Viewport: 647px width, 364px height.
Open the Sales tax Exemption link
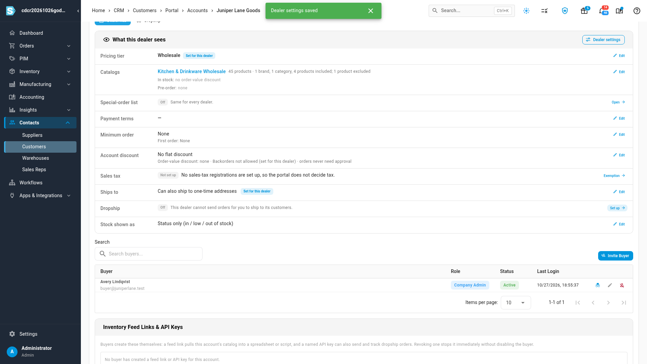[614, 176]
